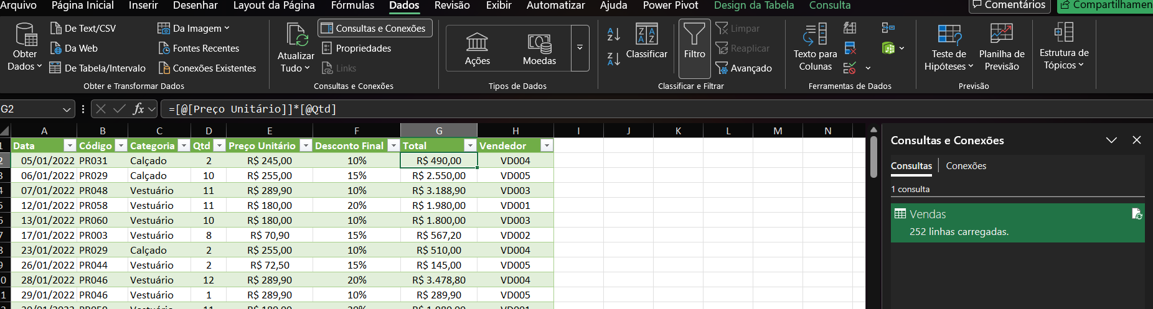Click the Atualizar Tudo refresh icon
The image size is (1153, 309).
tap(296, 35)
